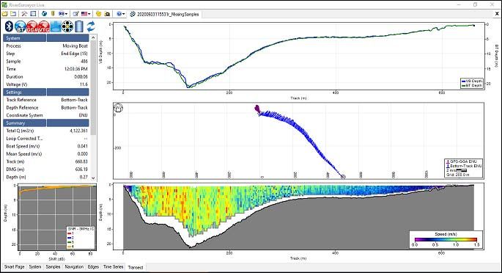Click scroll up arrow of info panel

coord(93,37)
